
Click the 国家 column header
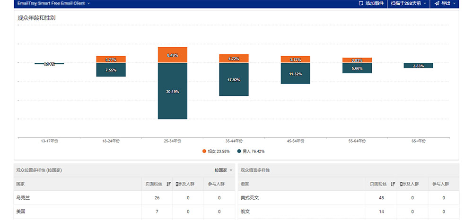coord(21,184)
